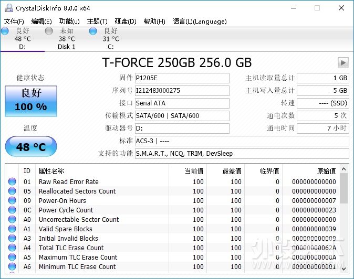The image size is (354, 279).
Task: Click status circle for Power-On Hours
Action: coord(12,200)
